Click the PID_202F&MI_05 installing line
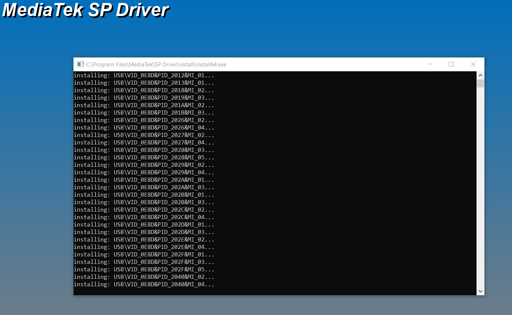The height and width of the screenshot is (315, 512). coord(144,269)
